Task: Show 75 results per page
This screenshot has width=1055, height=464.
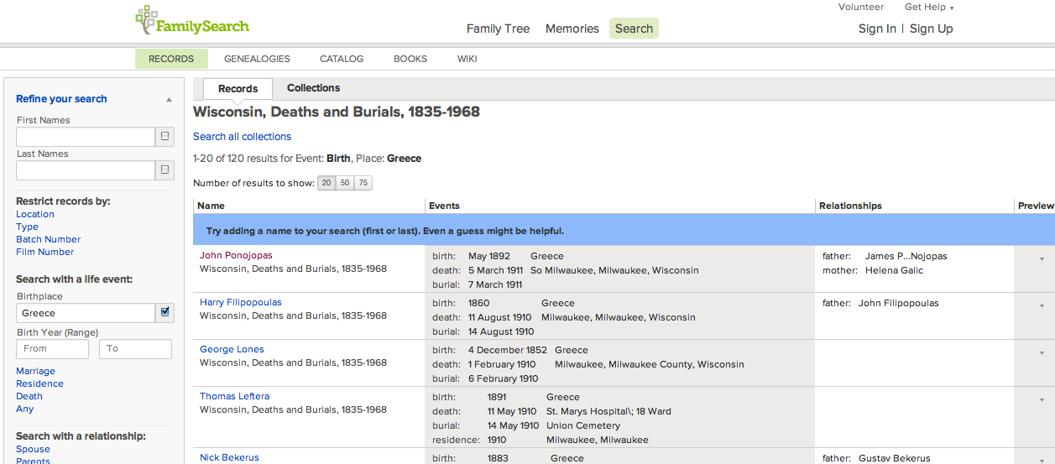Action: tap(363, 183)
